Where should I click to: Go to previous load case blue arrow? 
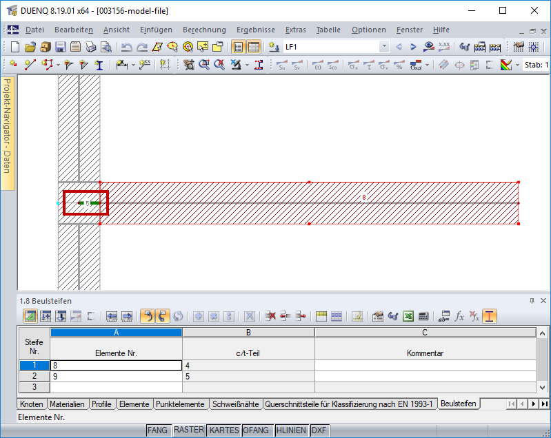click(399, 47)
